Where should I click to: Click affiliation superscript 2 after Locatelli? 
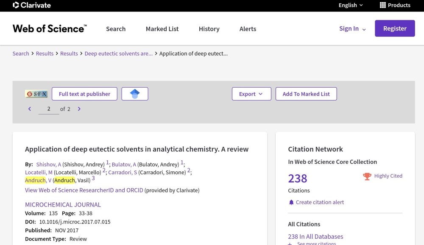[x=104, y=170]
